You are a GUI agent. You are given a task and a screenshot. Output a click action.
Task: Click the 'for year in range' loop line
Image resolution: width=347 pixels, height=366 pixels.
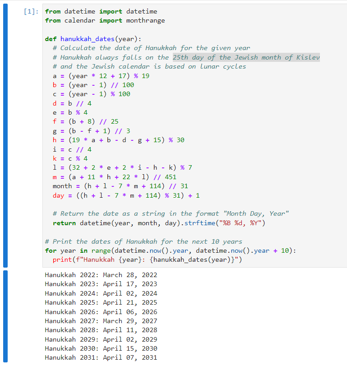(171, 250)
